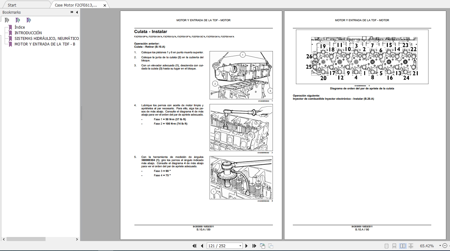Screen dimensions: 450x251
Task: Open the INTRODUCCIÓN bookmark
Action: (28, 33)
